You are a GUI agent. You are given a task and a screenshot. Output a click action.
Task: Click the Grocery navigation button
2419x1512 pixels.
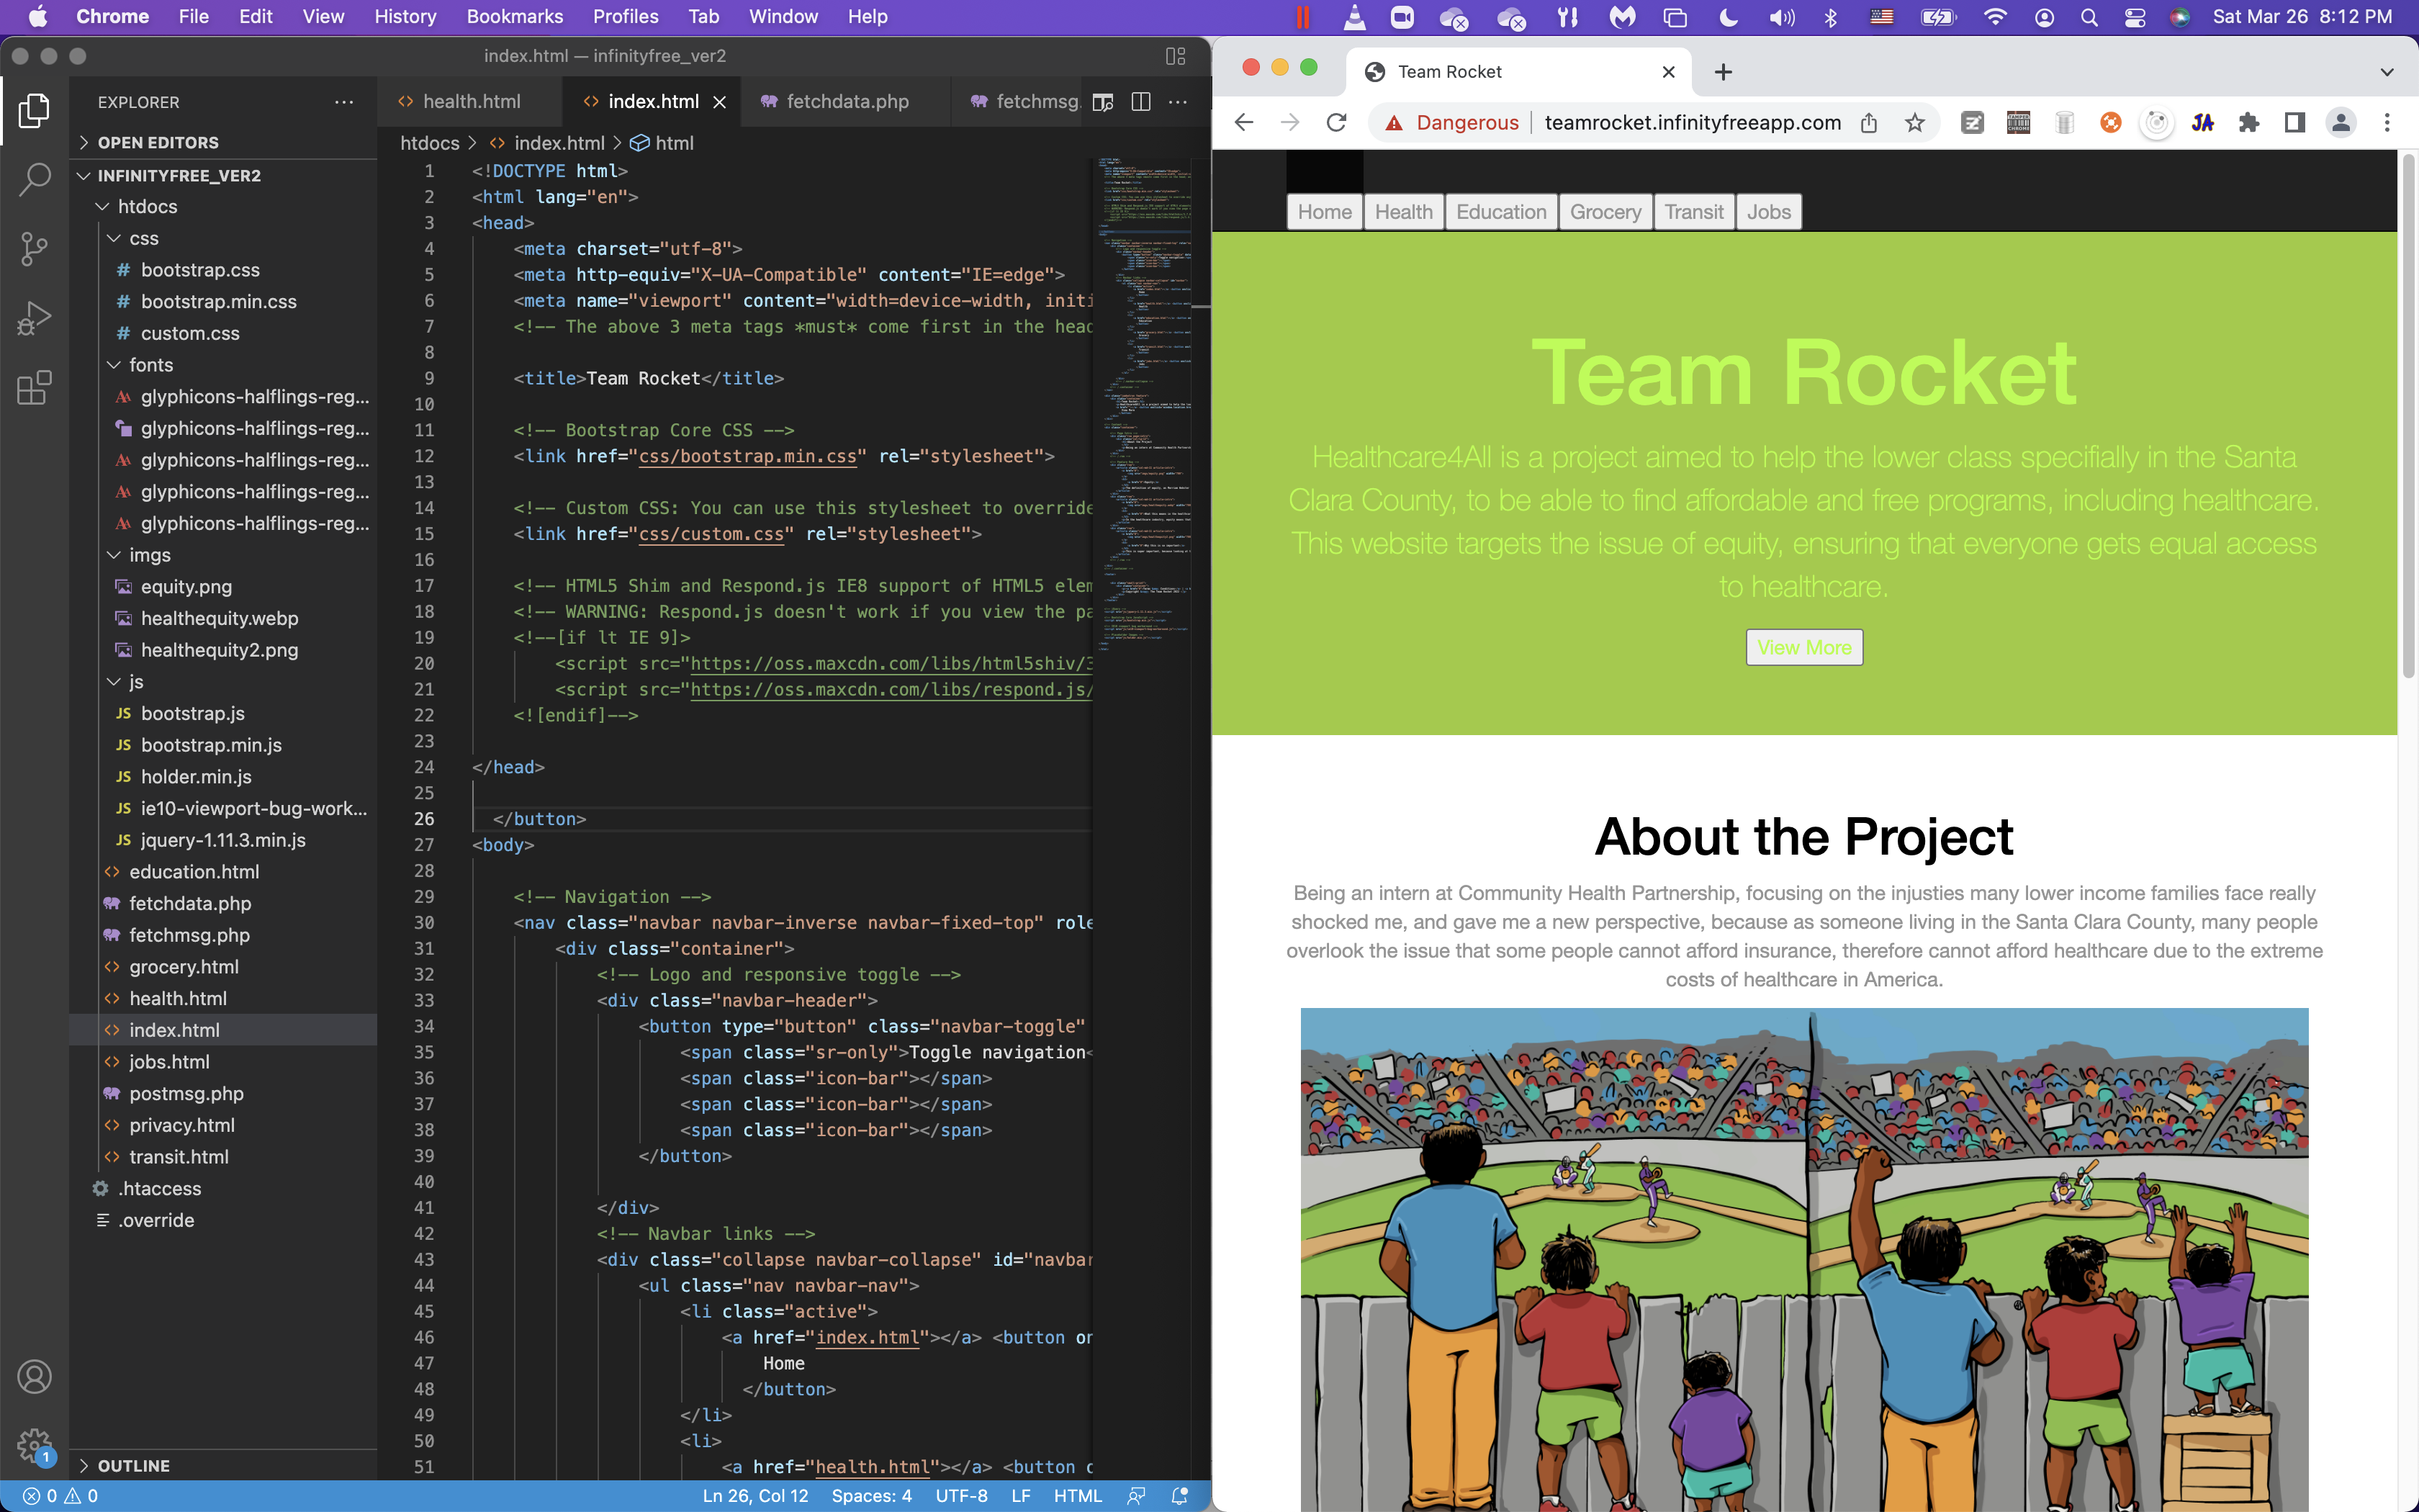1604,212
